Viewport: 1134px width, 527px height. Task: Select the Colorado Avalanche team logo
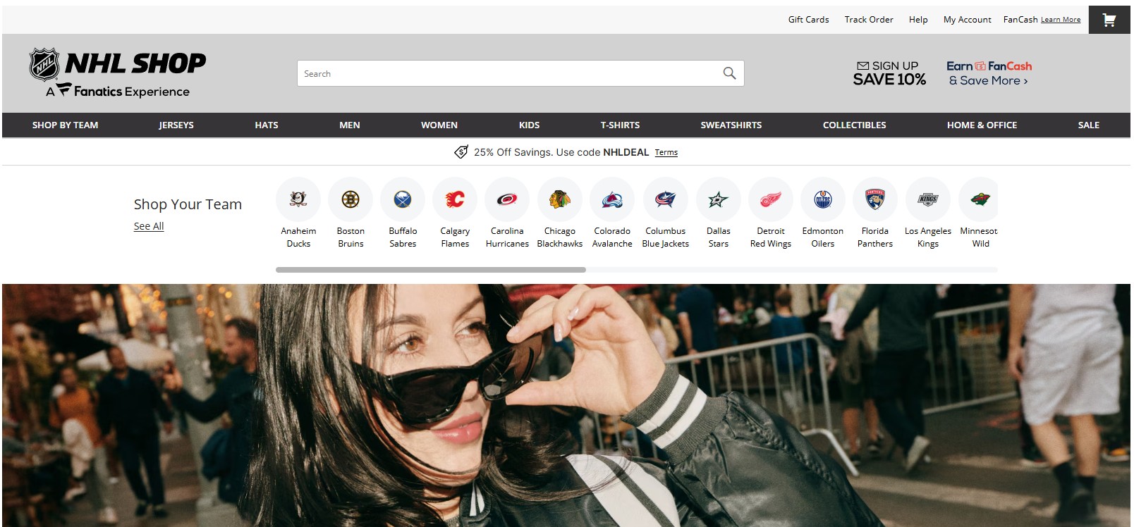coord(612,199)
